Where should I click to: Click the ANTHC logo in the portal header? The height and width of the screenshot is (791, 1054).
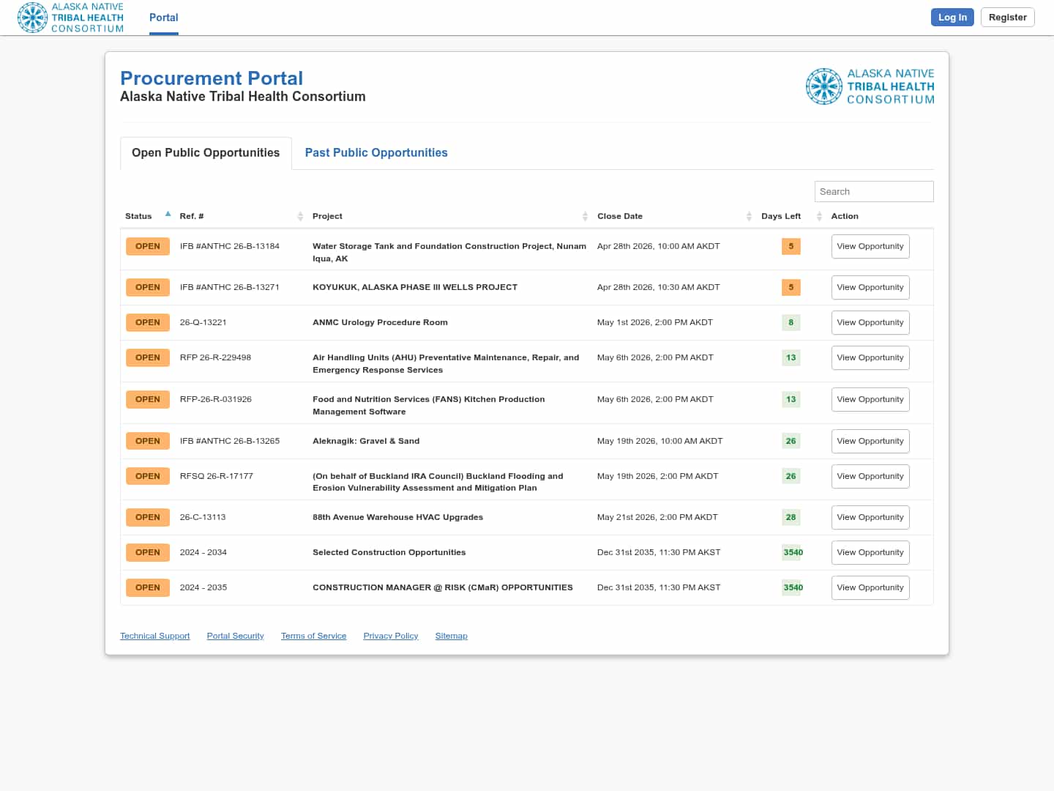870,86
